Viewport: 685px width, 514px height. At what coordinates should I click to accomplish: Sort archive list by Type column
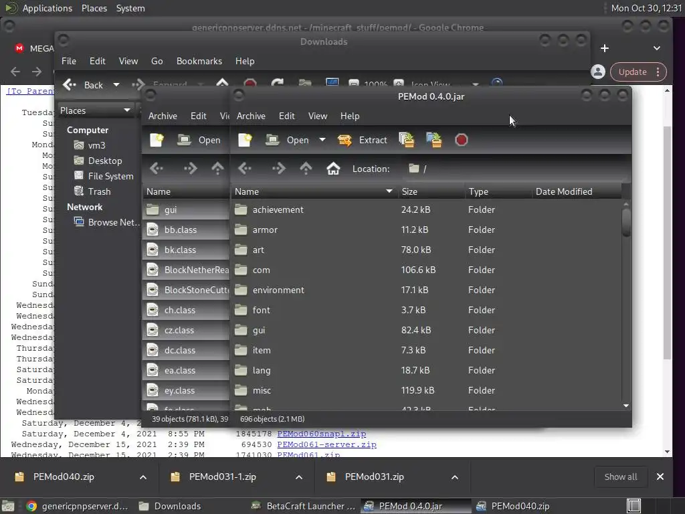click(498, 191)
